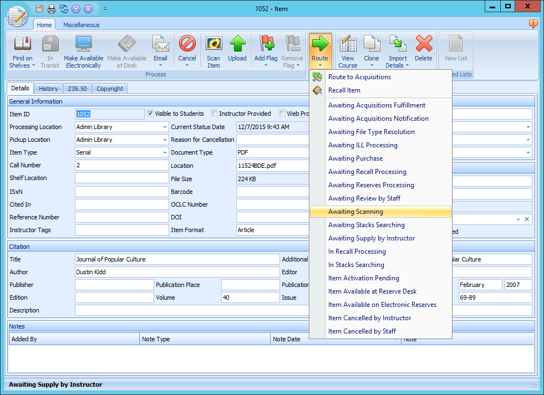Click the Scan Item icon
The width and height of the screenshot is (544, 395).
point(213,50)
